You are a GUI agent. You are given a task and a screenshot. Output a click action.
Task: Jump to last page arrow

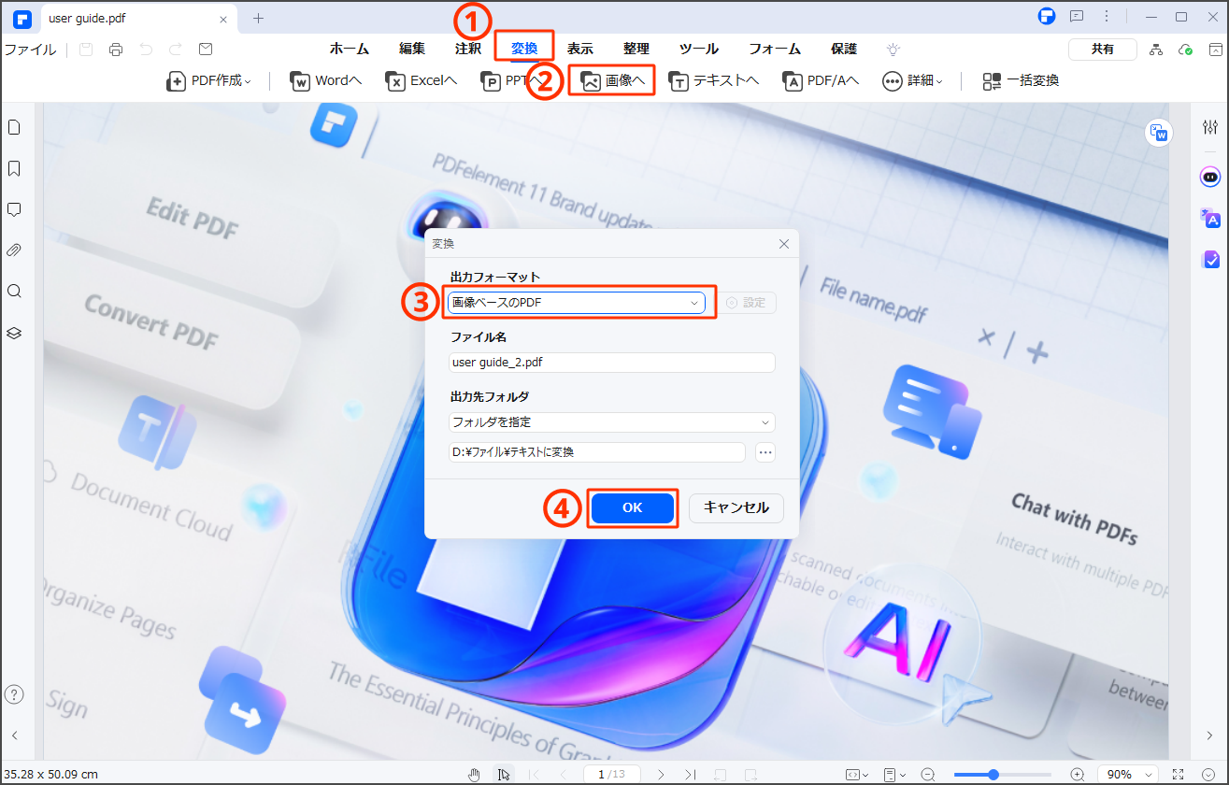point(690,775)
